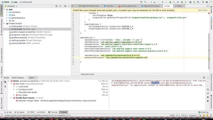Switch to the User.java editor tab
Image resolution: width=213 pixels, height=120 pixels.
click(109, 6)
